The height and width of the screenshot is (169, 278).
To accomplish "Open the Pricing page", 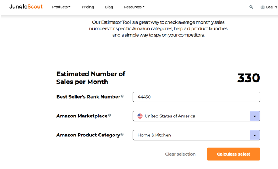I will [x=88, y=7].
